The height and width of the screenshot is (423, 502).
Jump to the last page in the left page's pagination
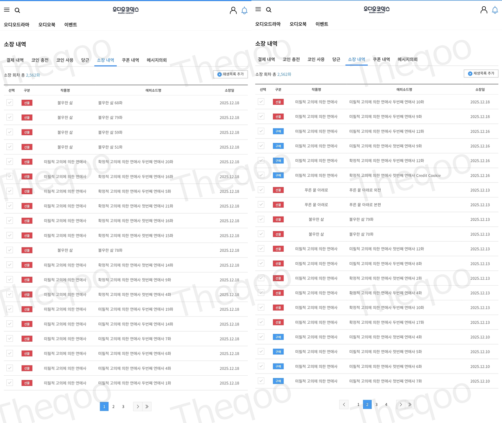pos(147,407)
